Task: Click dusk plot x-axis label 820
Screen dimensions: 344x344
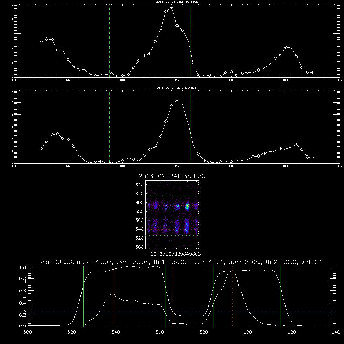Action: [x=68, y=166]
